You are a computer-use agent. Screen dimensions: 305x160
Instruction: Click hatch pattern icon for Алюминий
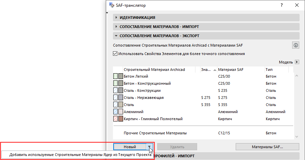tap(116, 112)
